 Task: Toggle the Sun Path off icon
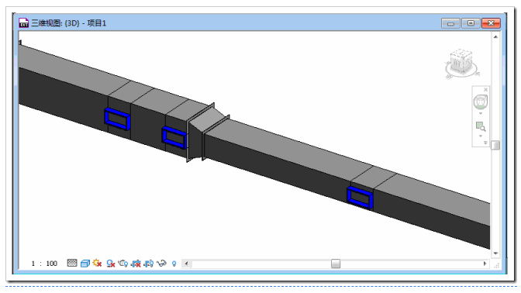[x=98, y=263]
